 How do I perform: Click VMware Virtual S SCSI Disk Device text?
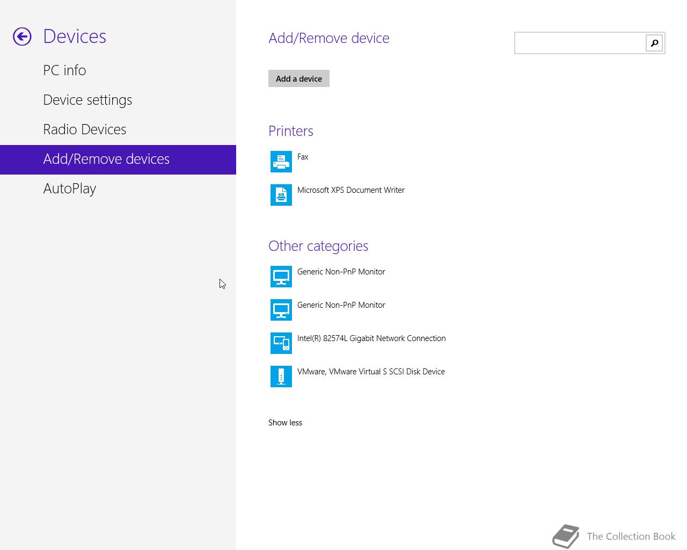pos(371,372)
